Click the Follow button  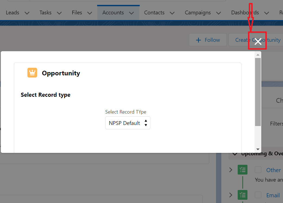(208, 40)
